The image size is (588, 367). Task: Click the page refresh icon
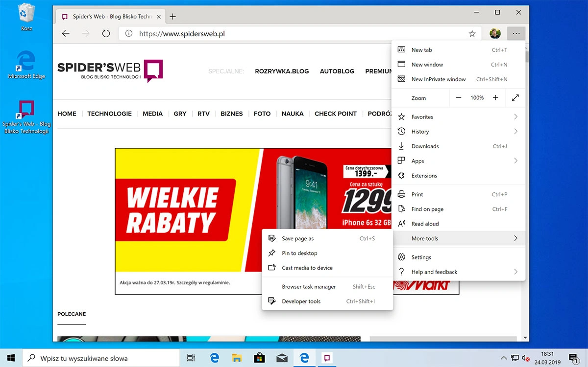106,34
